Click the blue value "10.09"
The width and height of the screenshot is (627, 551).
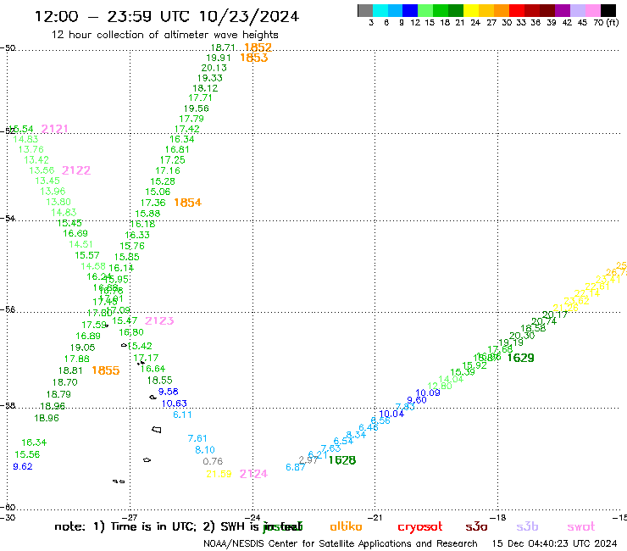pos(428,393)
